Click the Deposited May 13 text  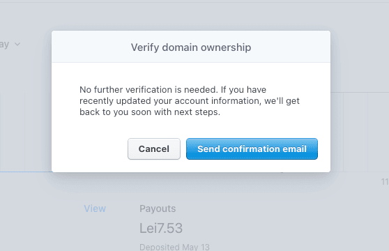tap(174, 248)
